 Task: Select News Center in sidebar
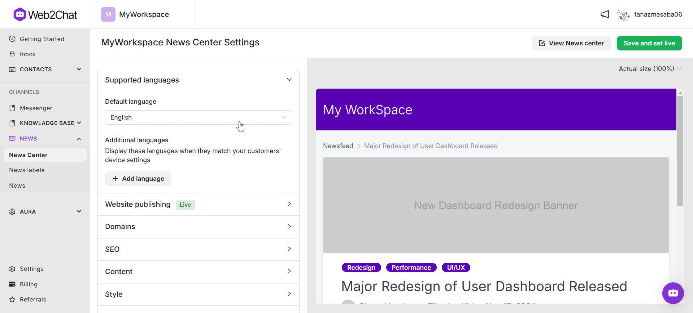(45, 155)
